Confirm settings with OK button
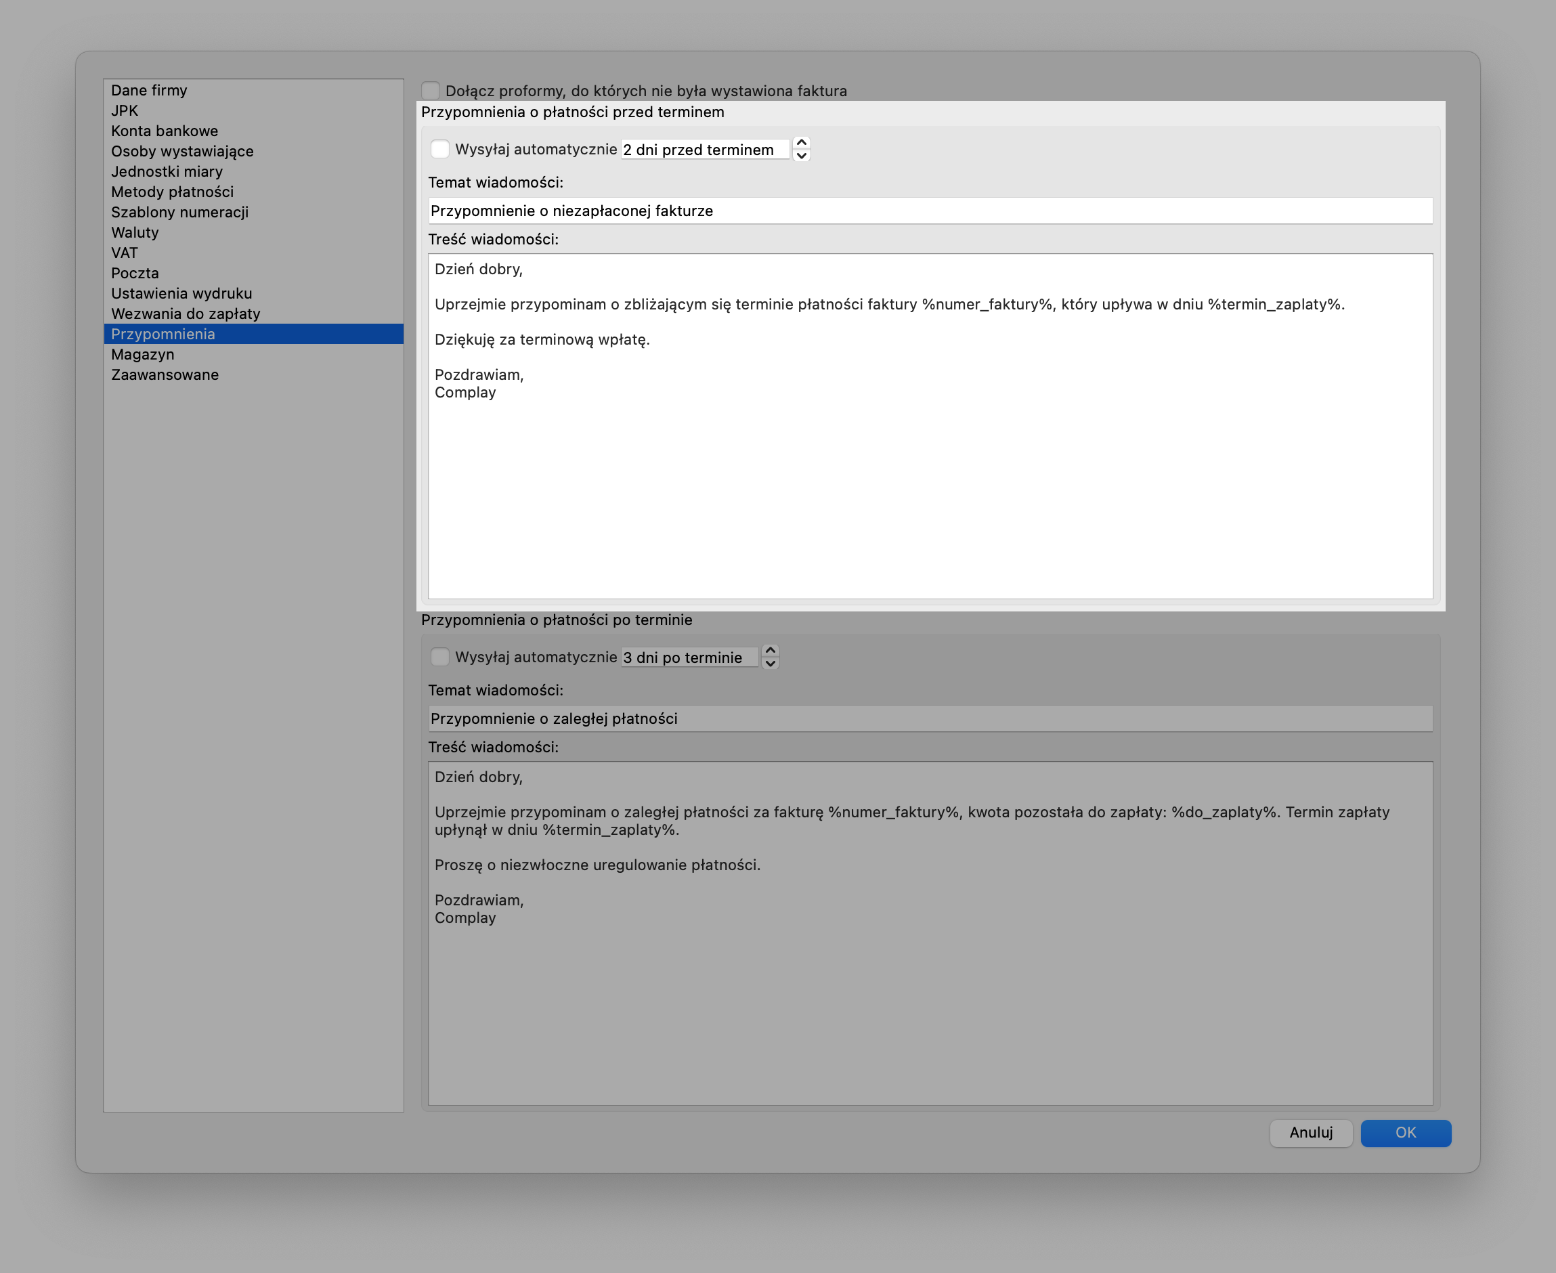The width and height of the screenshot is (1556, 1273). pos(1406,1133)
